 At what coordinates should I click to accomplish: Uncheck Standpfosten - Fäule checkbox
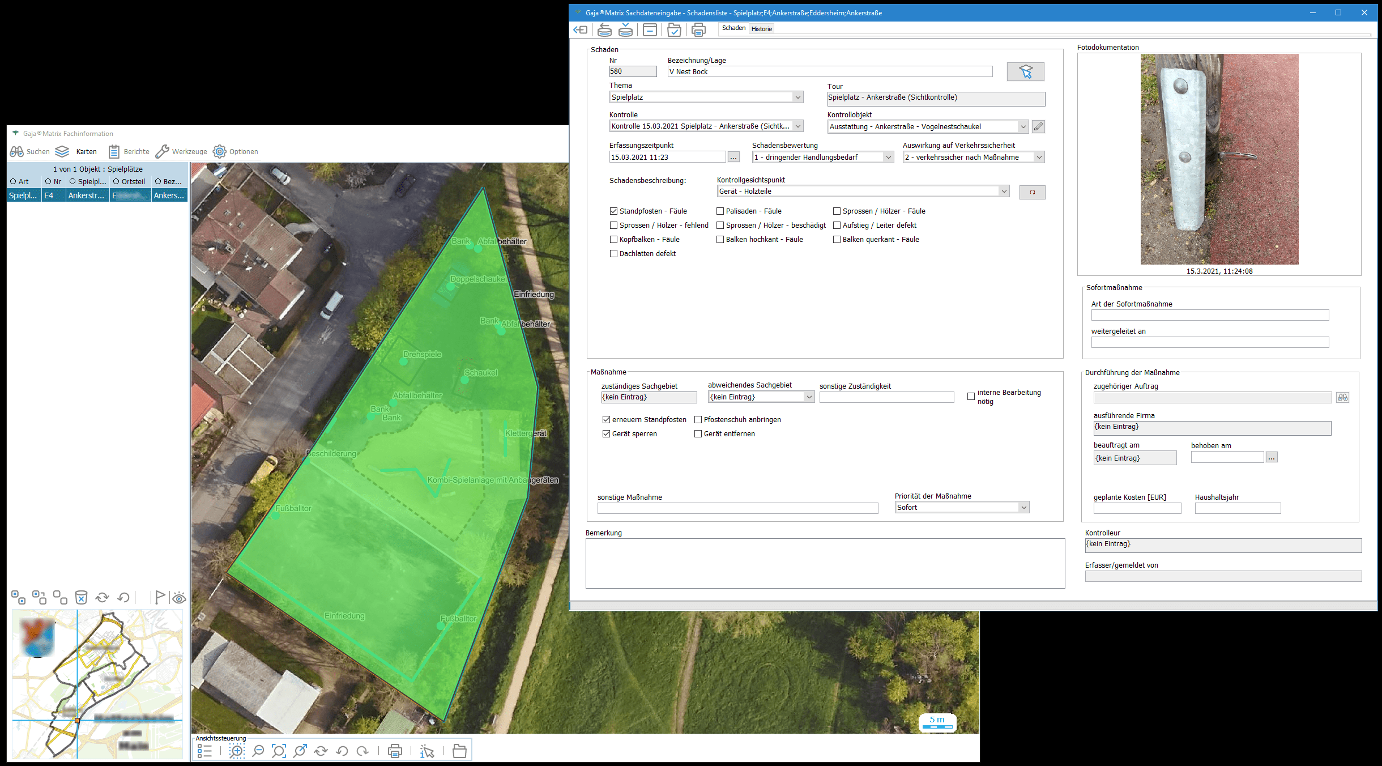(613, 211)
